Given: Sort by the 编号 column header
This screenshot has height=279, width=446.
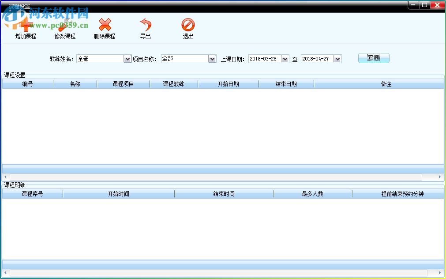Looking at the screenshot, I should coord(27,84).
